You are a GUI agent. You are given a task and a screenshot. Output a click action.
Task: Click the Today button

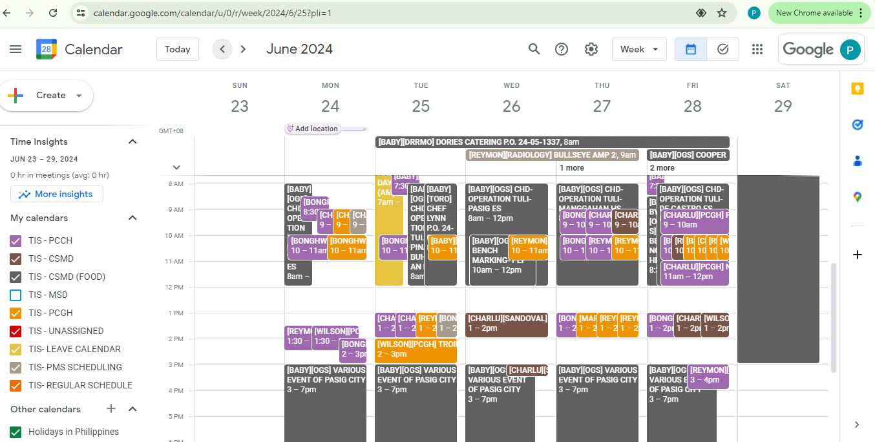click(178, 49)
